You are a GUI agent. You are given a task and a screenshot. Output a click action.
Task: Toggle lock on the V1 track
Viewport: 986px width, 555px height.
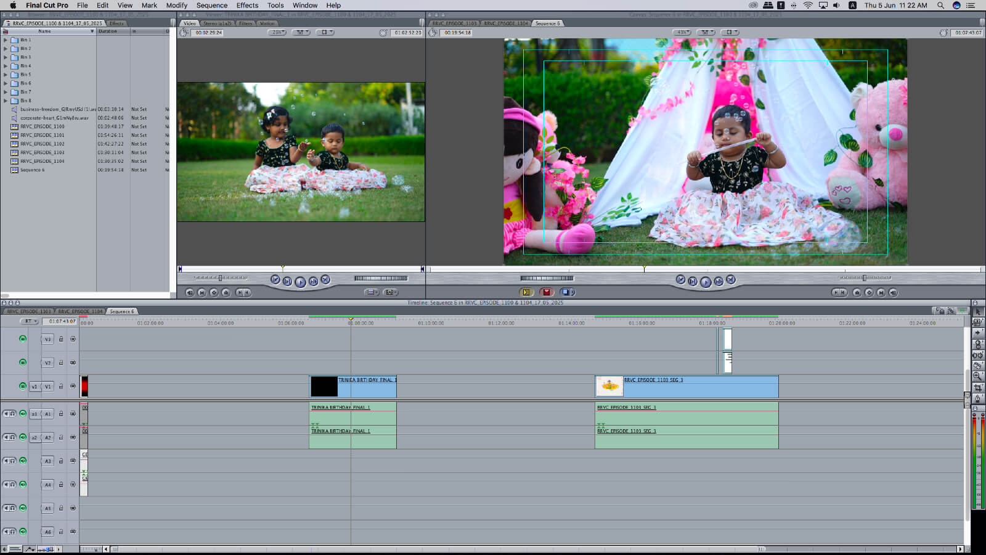coord(61,387)
